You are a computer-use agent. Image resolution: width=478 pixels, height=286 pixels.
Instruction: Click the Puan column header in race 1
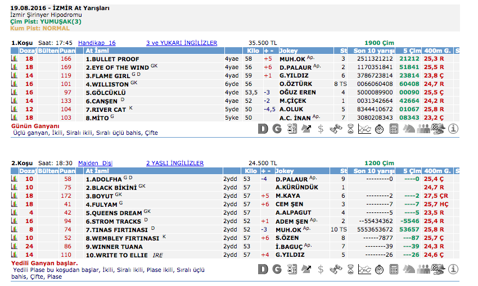point(66,51)
